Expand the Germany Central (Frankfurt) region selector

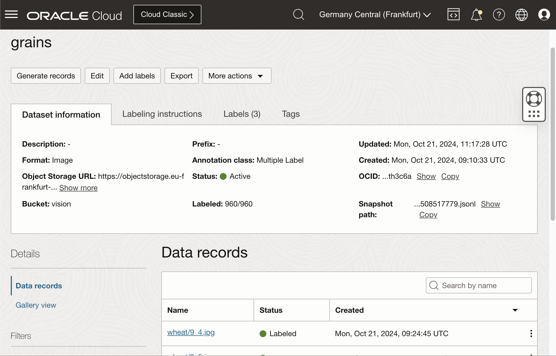point(375,14)
